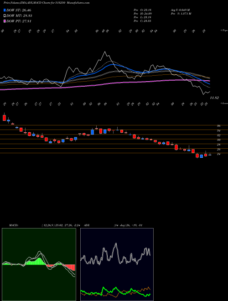
Task: Click the 36 price axis label
Action: coord(218,126)
